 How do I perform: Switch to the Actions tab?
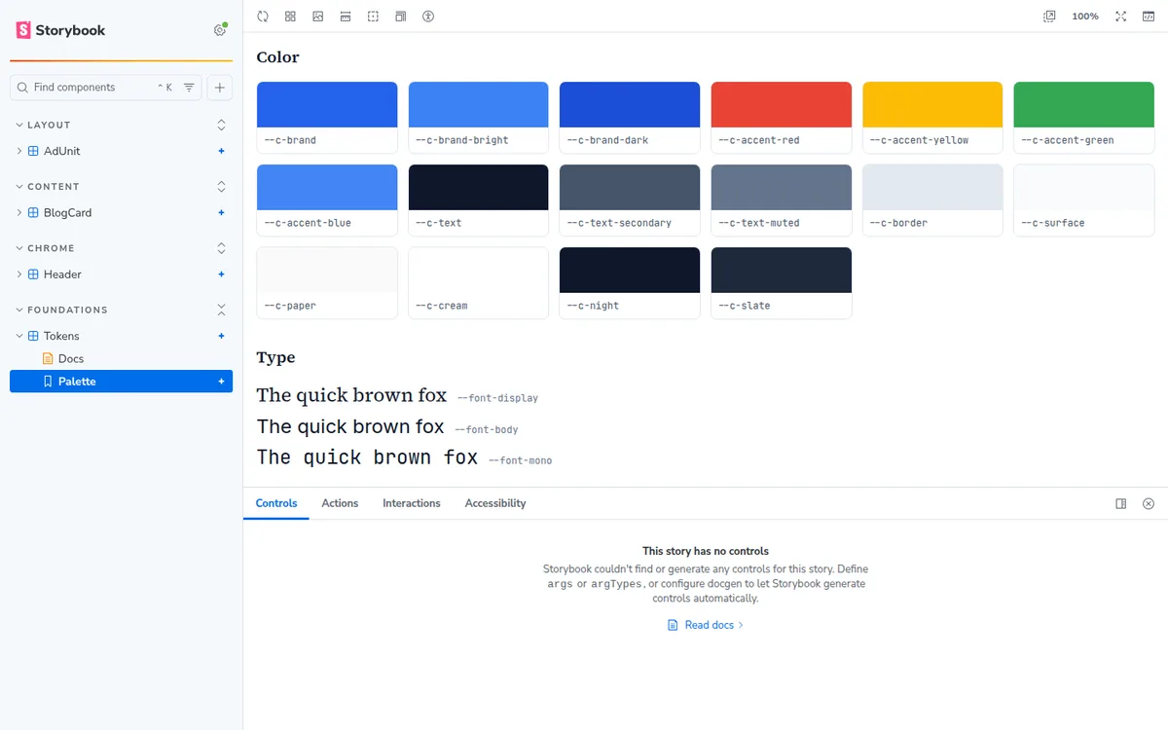340,503
